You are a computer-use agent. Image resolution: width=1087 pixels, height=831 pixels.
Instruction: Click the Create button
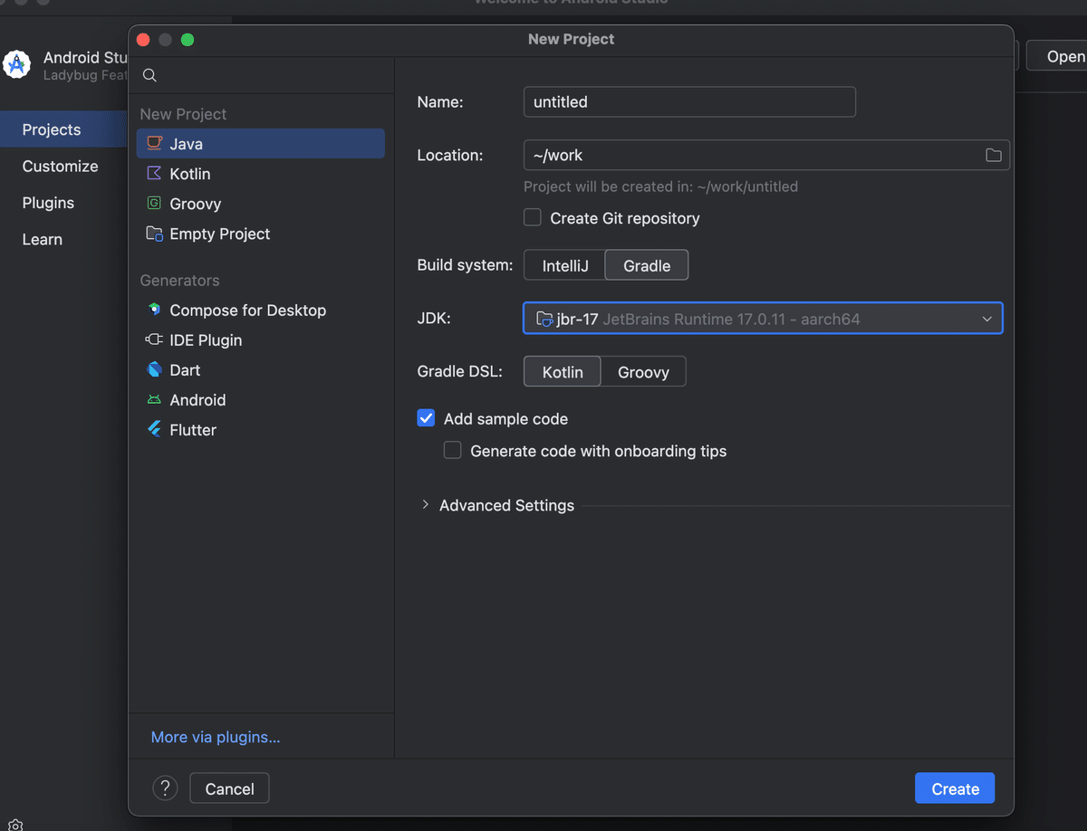coord(955,788)
